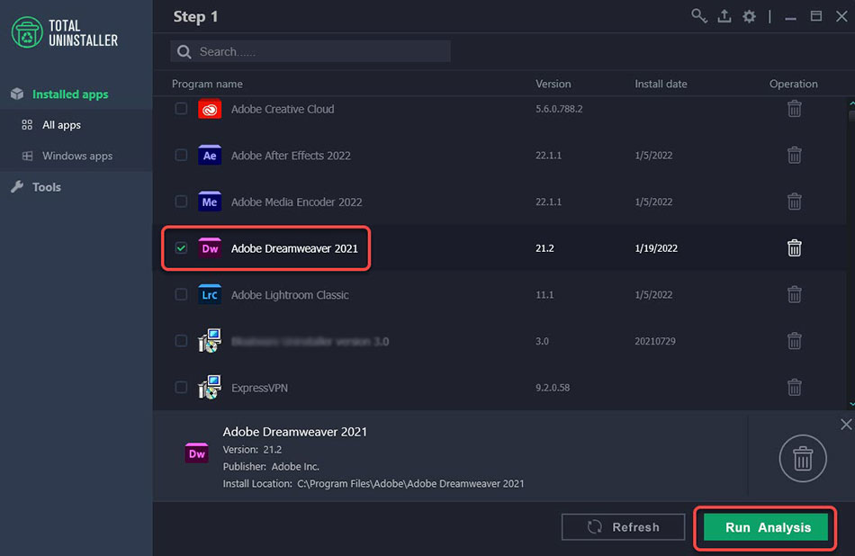Click the Lrc Lightroom Classic app icon

click(210, 295)
